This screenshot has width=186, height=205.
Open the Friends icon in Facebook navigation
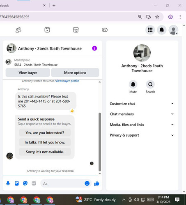click(18, 30)
